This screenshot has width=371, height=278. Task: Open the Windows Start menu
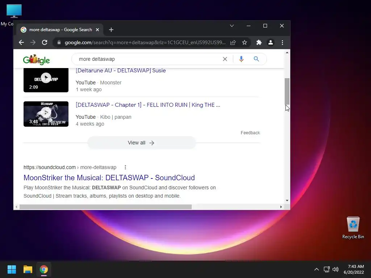(12, 269)
